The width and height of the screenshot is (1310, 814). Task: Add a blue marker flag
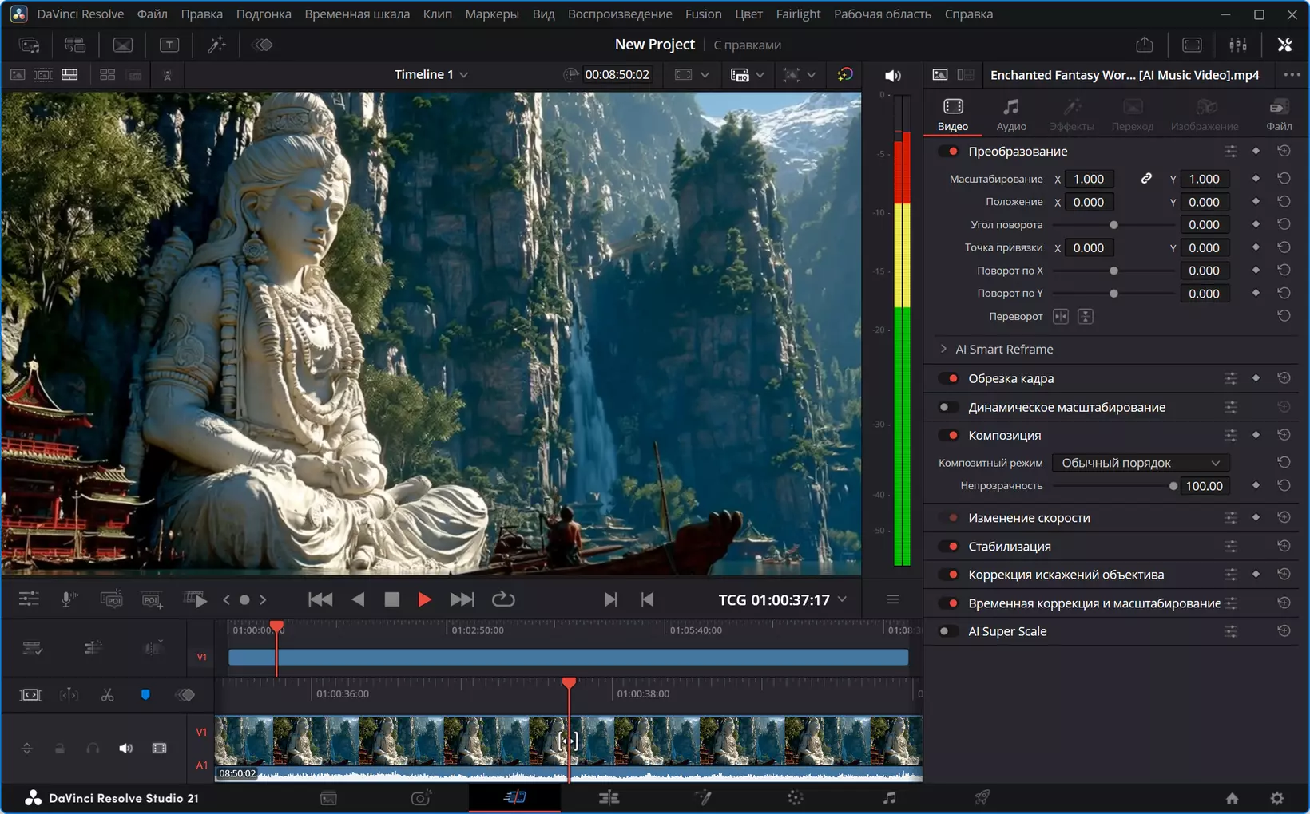coord(145,695)
